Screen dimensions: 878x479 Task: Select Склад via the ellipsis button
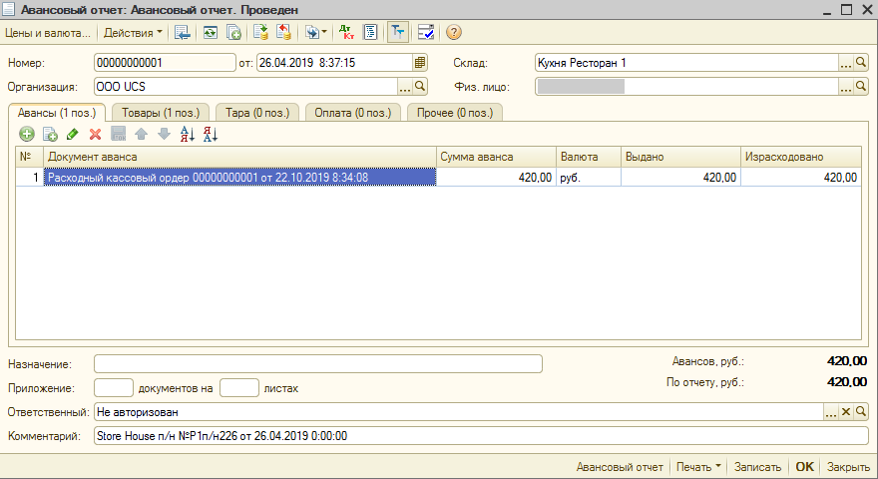tap(846, 63)
